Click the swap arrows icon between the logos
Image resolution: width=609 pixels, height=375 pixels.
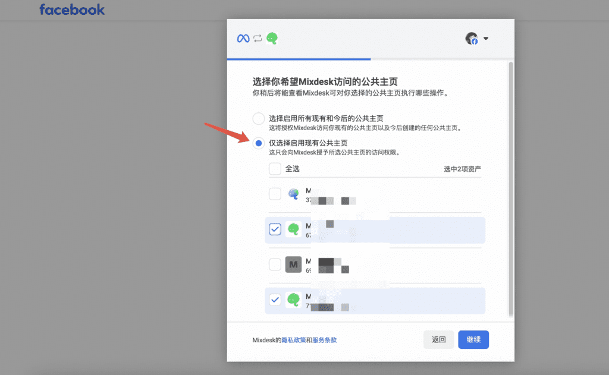(x=258, y=39)
